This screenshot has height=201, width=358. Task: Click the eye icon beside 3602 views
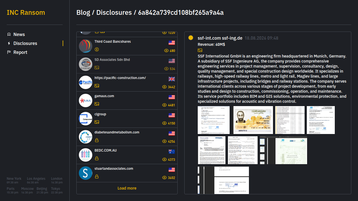click(x=165, y=178)
